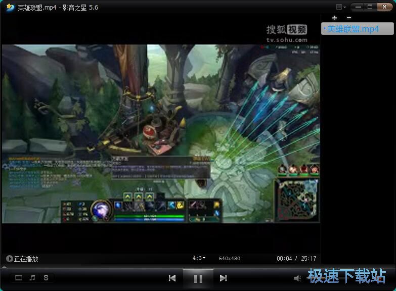This screenshot has width=396, height=291.
Task: Select 英雄联盟.mp4 in the playlist
Action: coord(358,29)
